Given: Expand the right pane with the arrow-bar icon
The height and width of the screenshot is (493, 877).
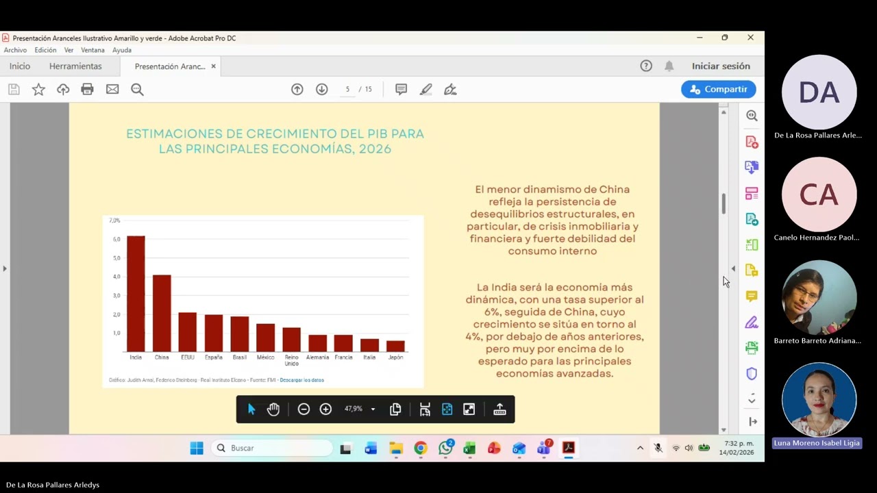Looking at the screenshot, I should point(753,422).
